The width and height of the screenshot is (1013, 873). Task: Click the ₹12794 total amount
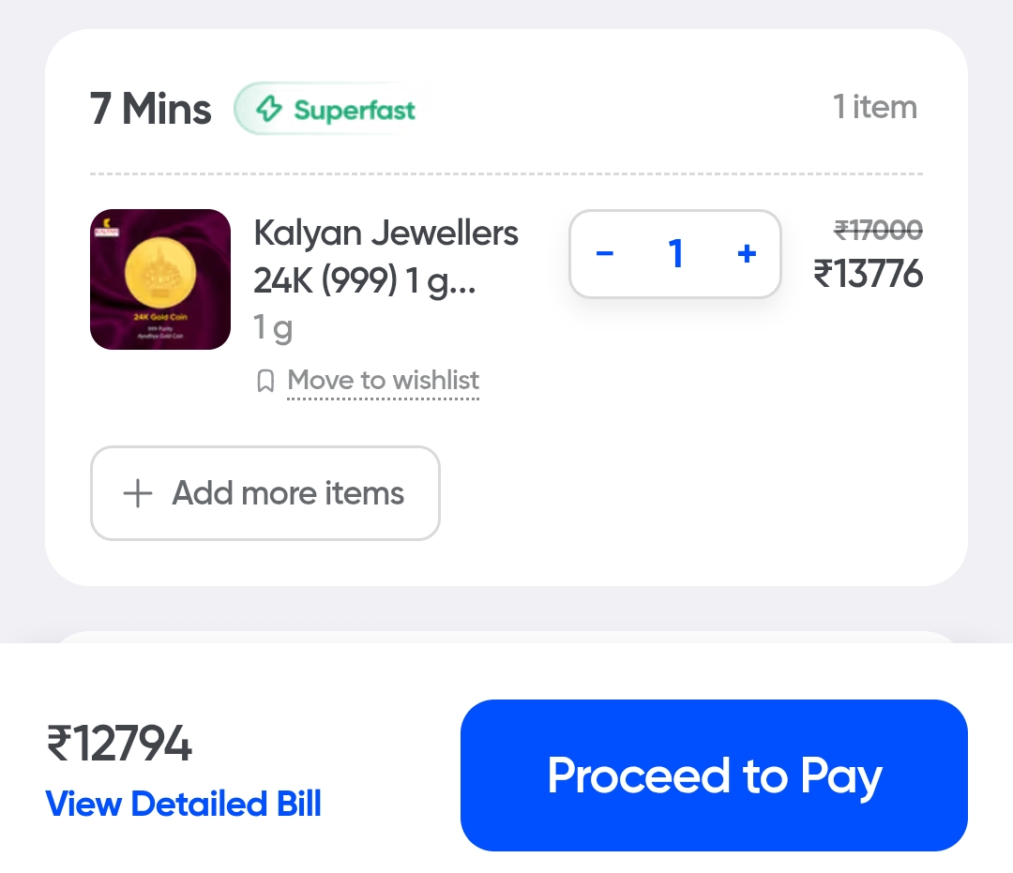pyautogui.click(x=119, y=745)
